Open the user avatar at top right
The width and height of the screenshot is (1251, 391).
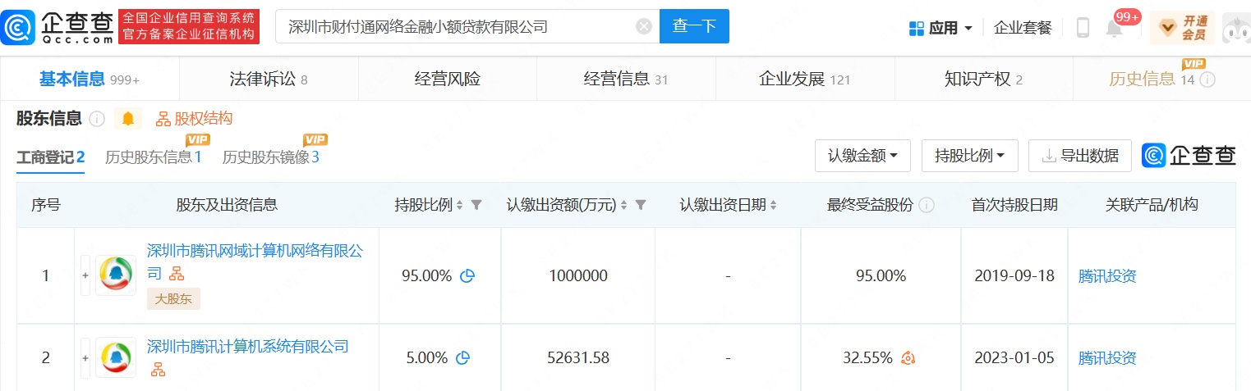pos(1236,28)
